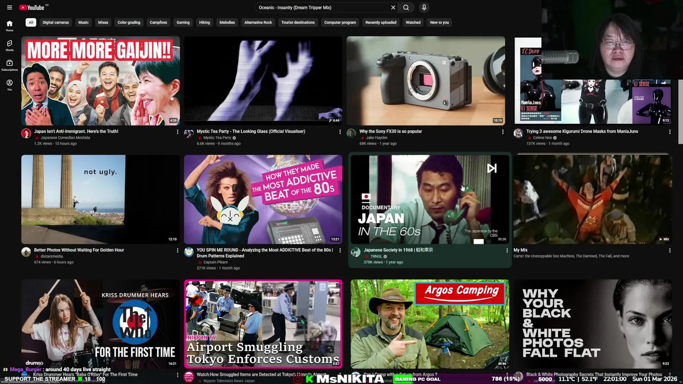Select the All filter chip

31,22
